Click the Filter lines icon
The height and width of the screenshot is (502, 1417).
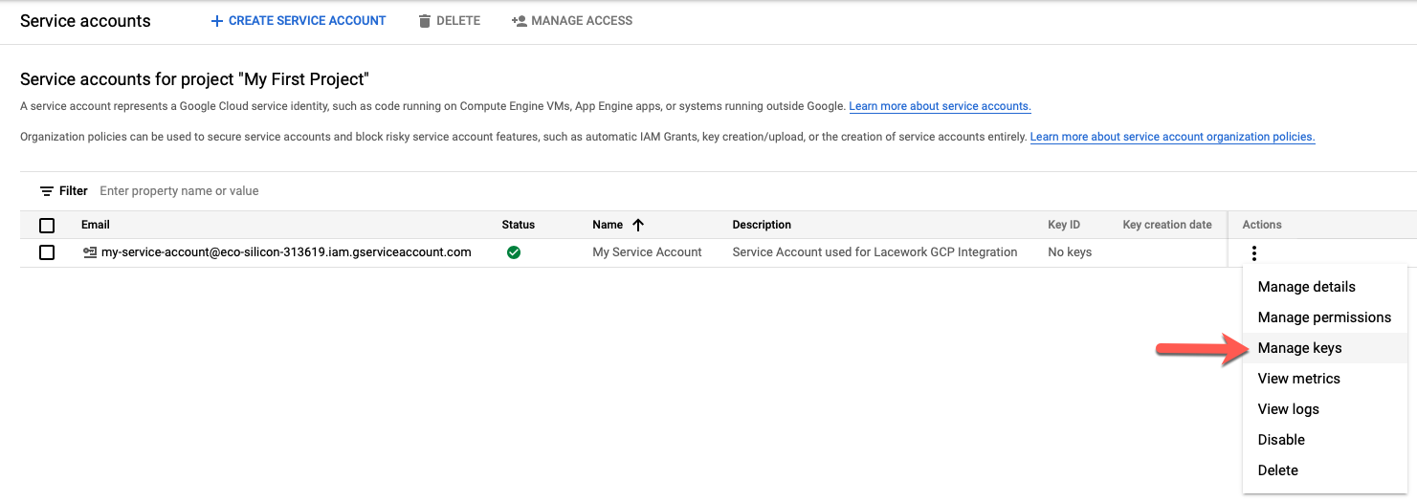(47, 191)
